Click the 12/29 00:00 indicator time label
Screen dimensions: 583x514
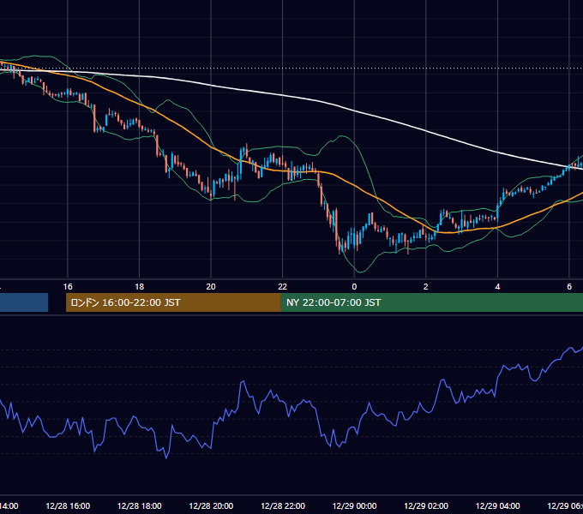[354, 506]
